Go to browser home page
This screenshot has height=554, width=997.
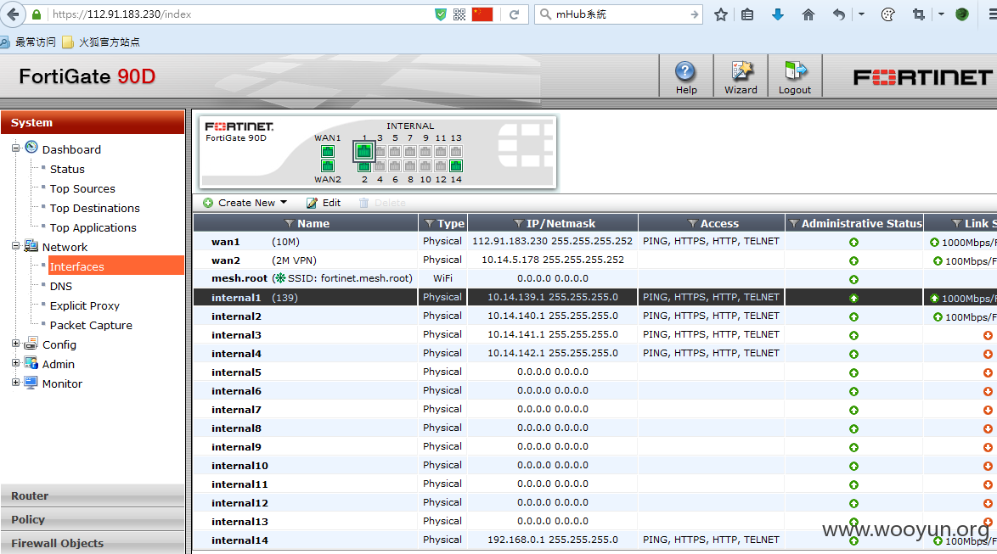coord(808,14)
